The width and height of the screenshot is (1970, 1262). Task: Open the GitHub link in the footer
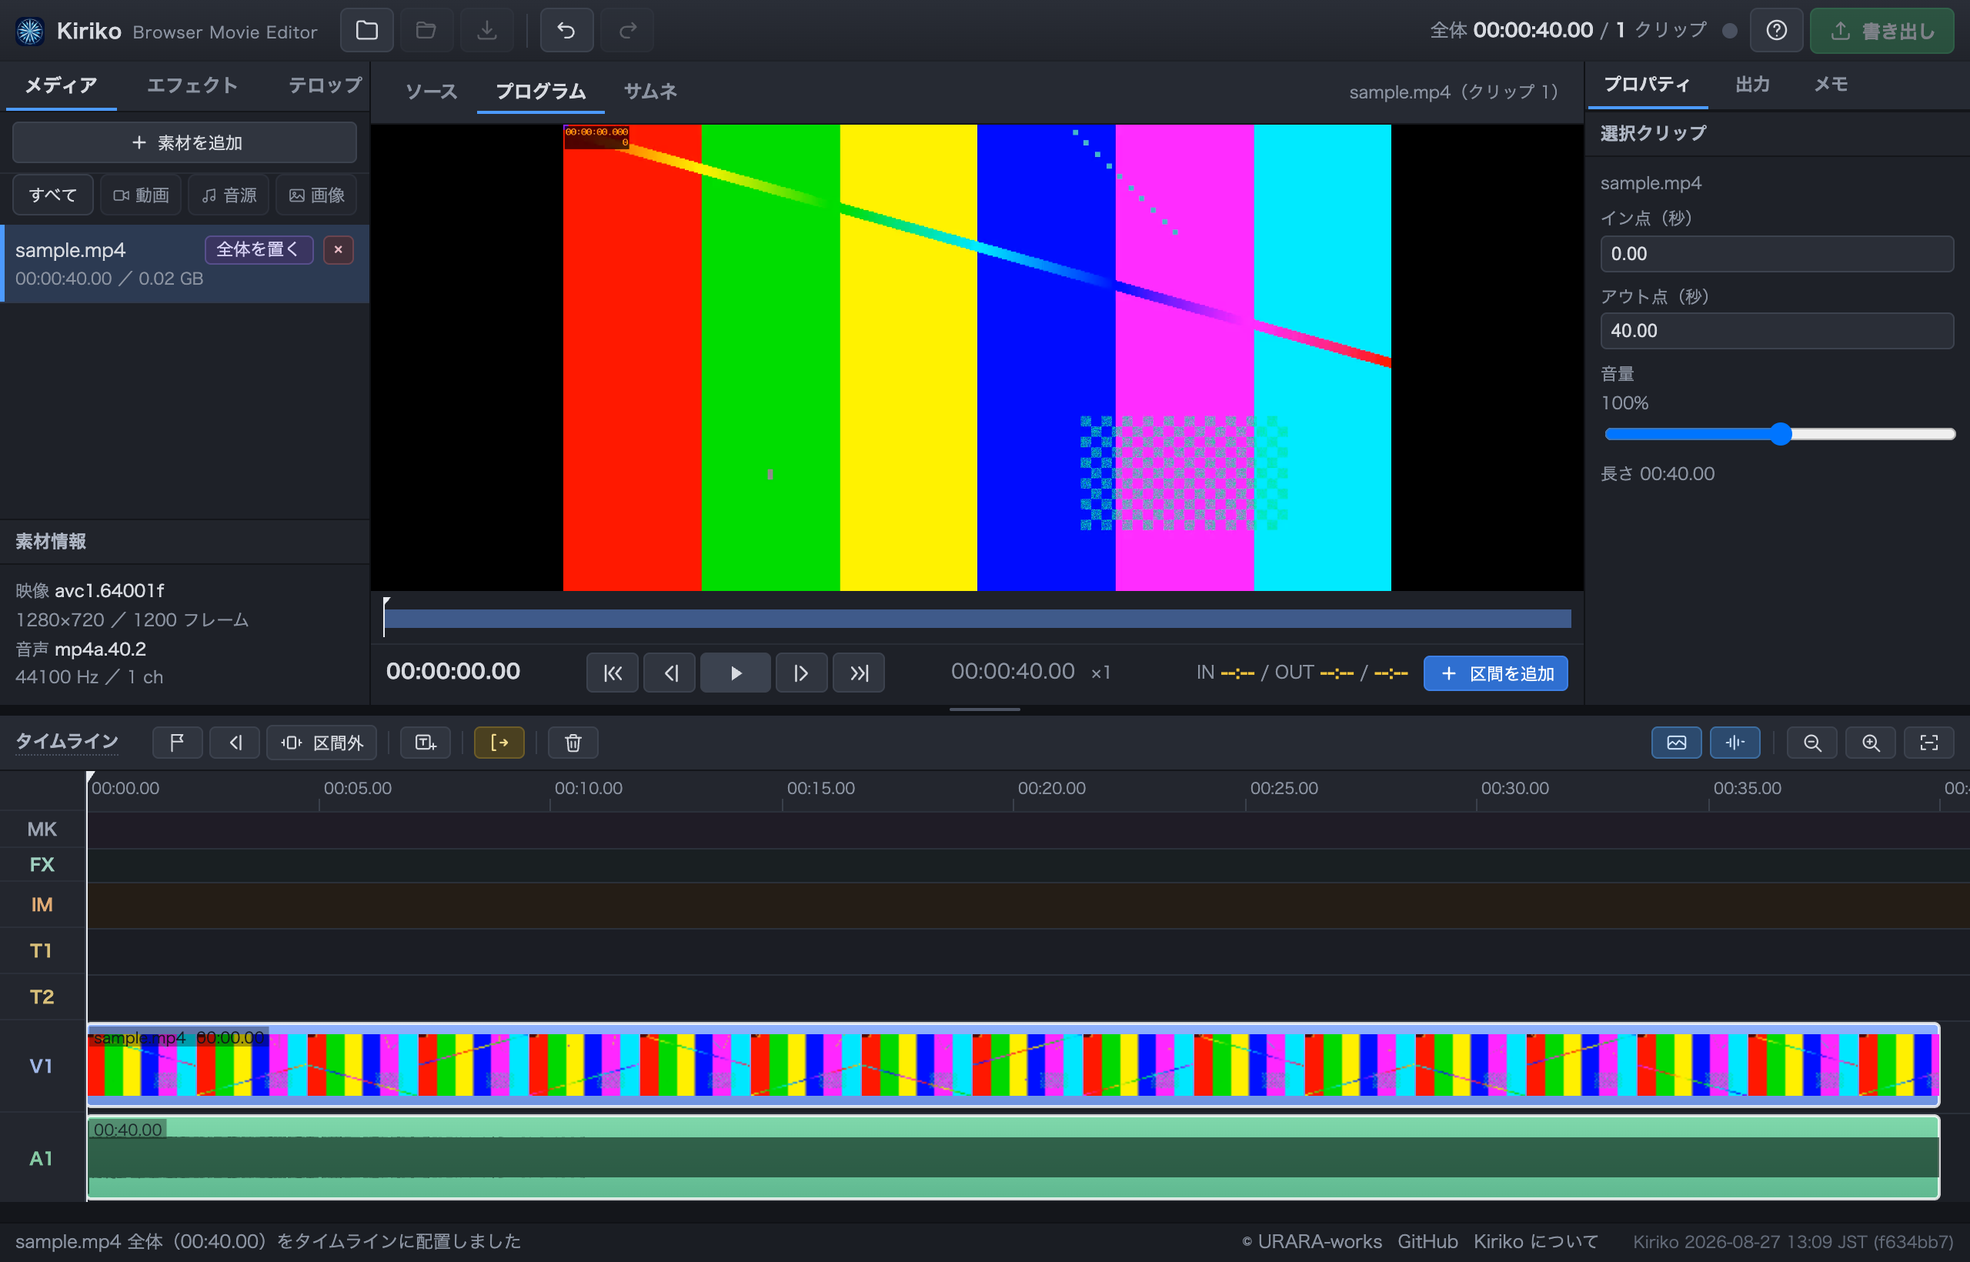[1427, 1241]
